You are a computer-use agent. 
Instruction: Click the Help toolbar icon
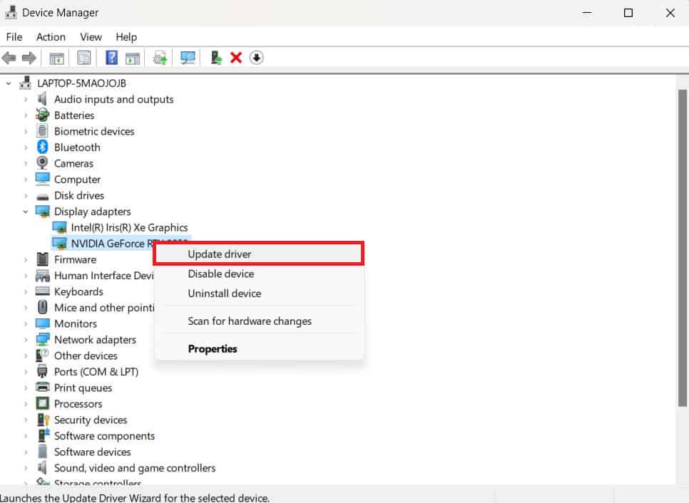[x=111, y=57]
